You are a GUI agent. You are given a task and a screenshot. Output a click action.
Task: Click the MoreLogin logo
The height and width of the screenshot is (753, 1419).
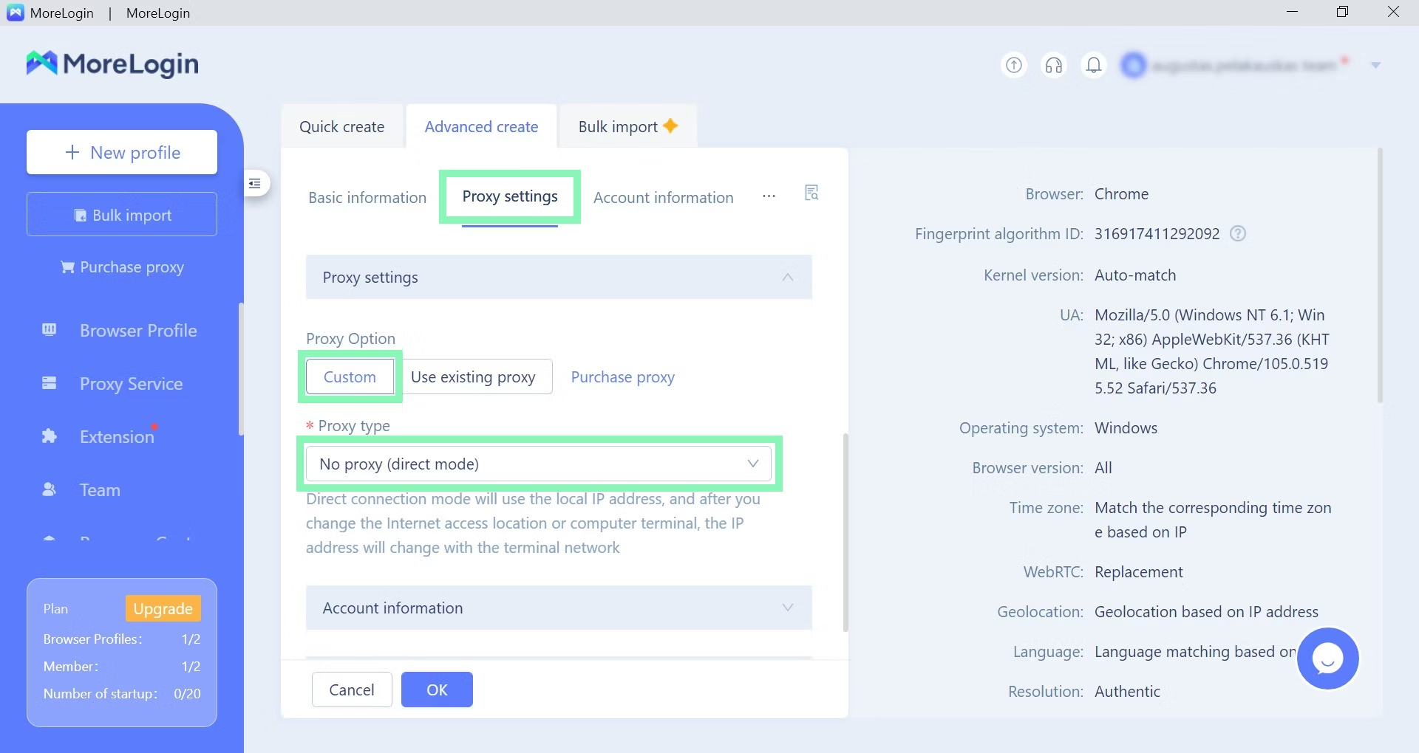click(112, 64)
